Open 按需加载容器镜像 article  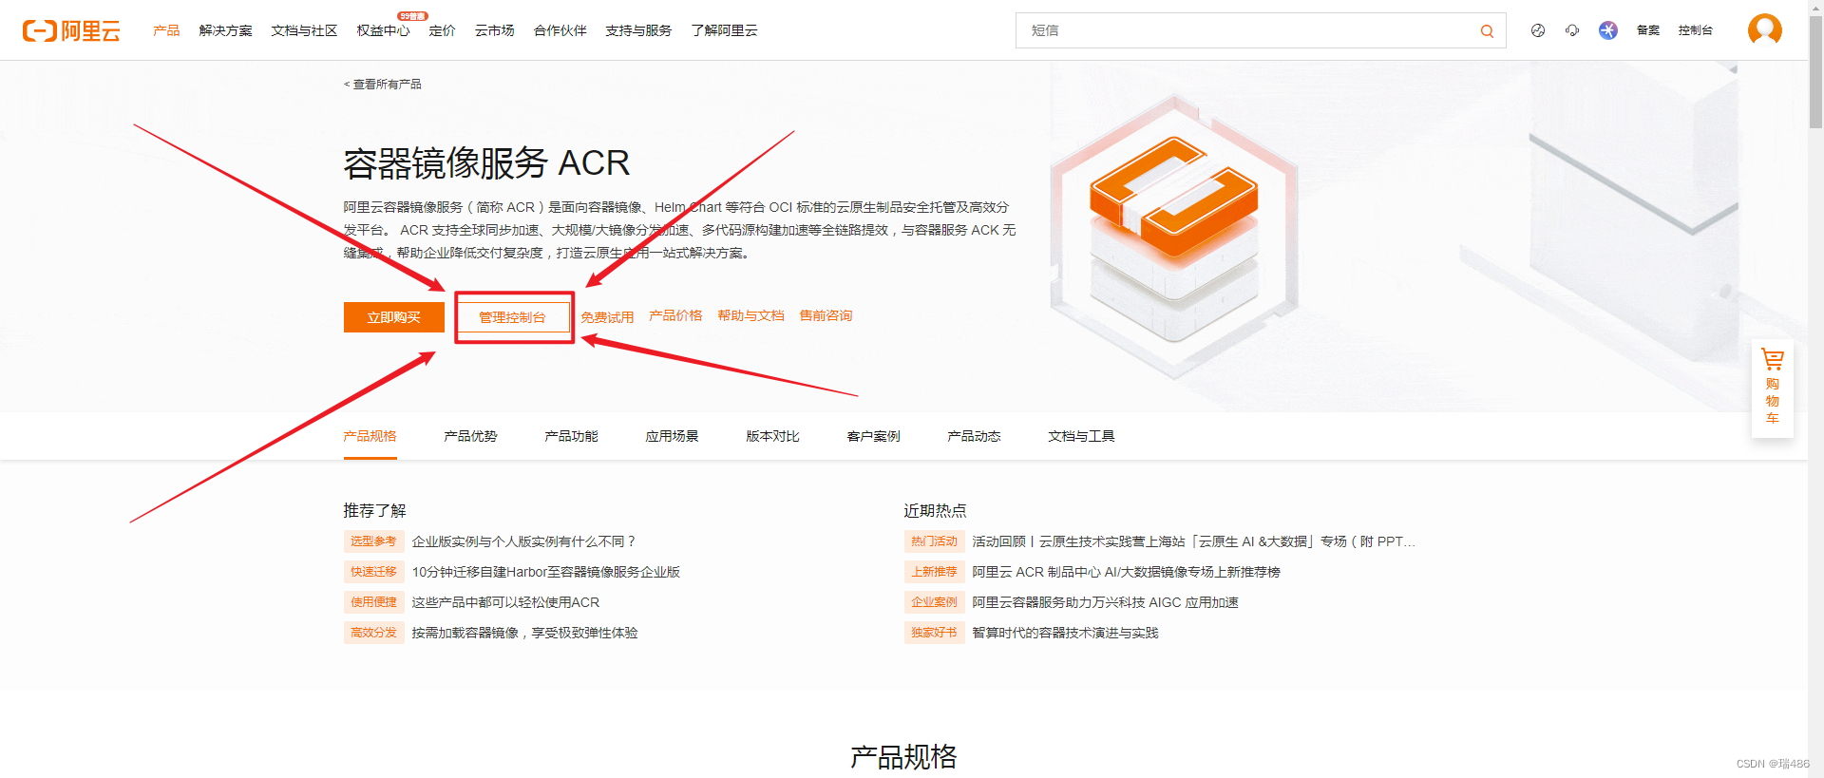tap(524, 633)
